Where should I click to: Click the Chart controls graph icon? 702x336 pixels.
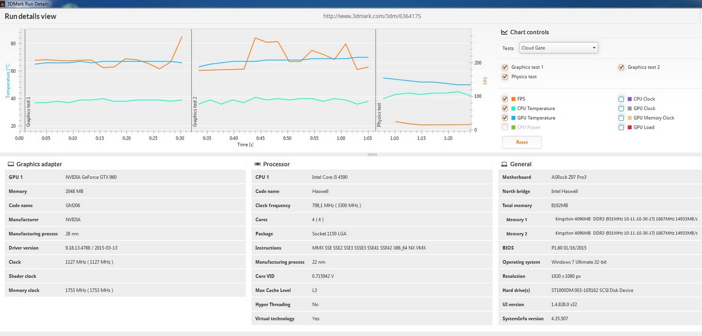pos(504,32)
